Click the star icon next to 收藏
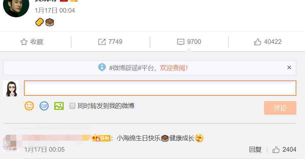Viewport: 305px width, 159px height. (x=24, y=42)
